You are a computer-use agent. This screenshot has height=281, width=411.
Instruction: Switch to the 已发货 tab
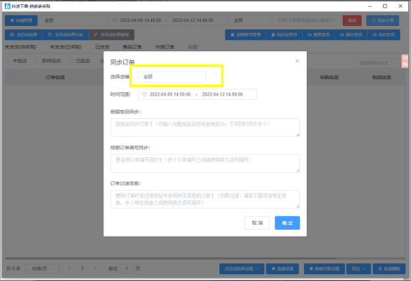(102, 46)
